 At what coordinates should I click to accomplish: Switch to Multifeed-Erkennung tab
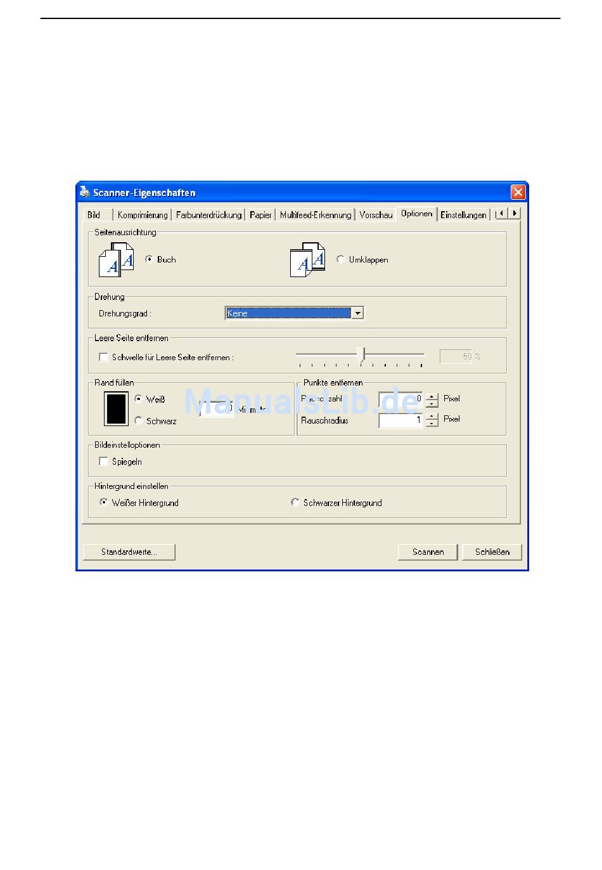316,215
